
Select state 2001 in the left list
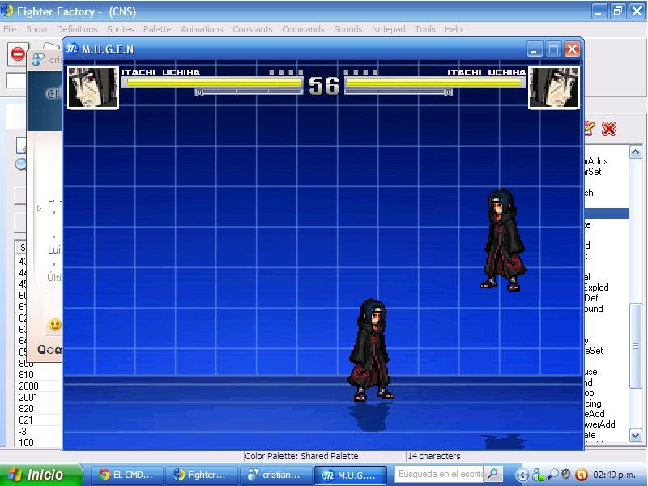pos(28,398)
